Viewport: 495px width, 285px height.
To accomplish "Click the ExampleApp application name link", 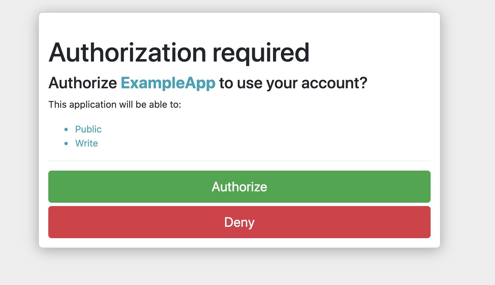I will coord(168,83).
